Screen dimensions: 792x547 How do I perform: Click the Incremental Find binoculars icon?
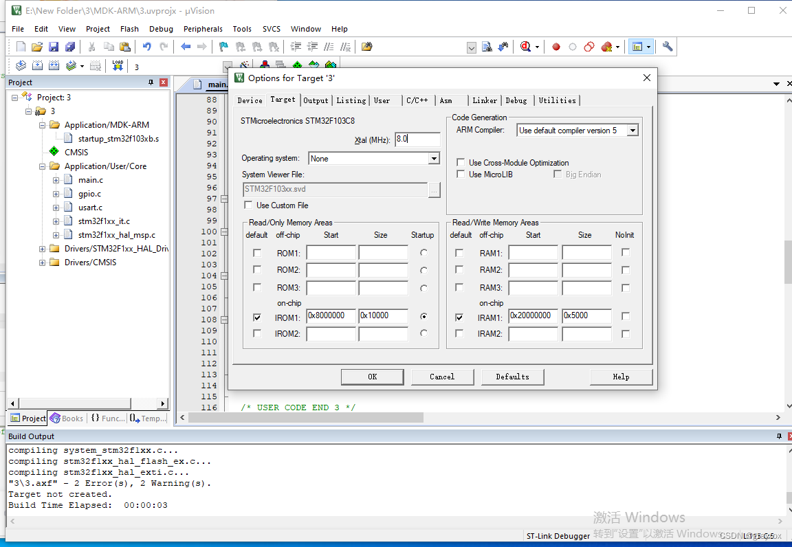503,47
